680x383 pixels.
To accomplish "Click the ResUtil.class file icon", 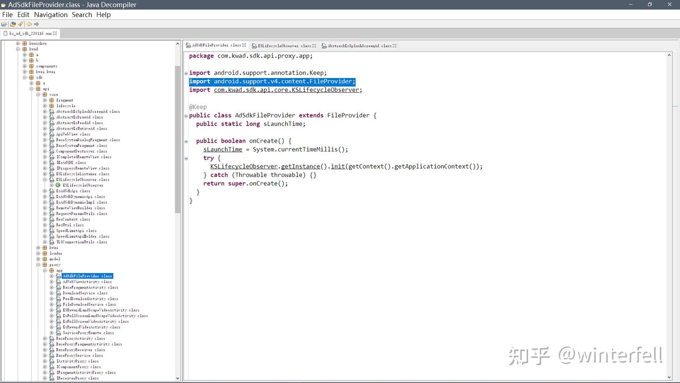I will point(51,225).
